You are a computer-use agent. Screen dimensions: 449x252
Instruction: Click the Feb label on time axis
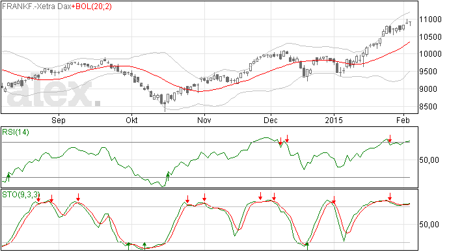(403, 120)
